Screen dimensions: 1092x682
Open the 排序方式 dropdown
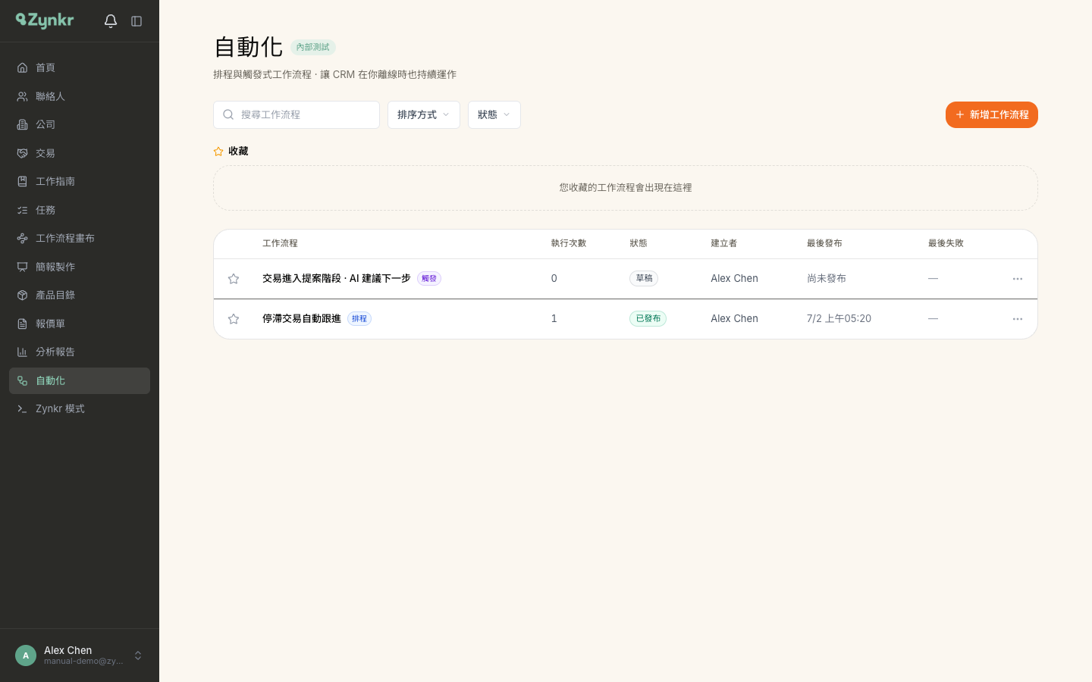pyautogui.click(x=424, y=114)
